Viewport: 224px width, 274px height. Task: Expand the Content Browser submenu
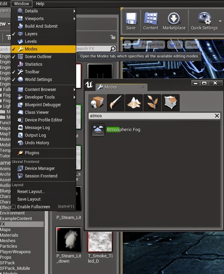tap(43, 90)
